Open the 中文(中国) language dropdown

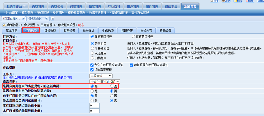coord(105,82)
